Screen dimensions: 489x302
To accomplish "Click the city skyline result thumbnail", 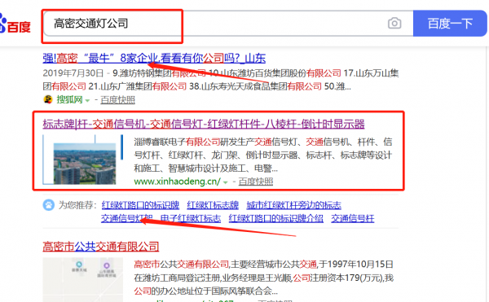I will [x=82, y=160].
